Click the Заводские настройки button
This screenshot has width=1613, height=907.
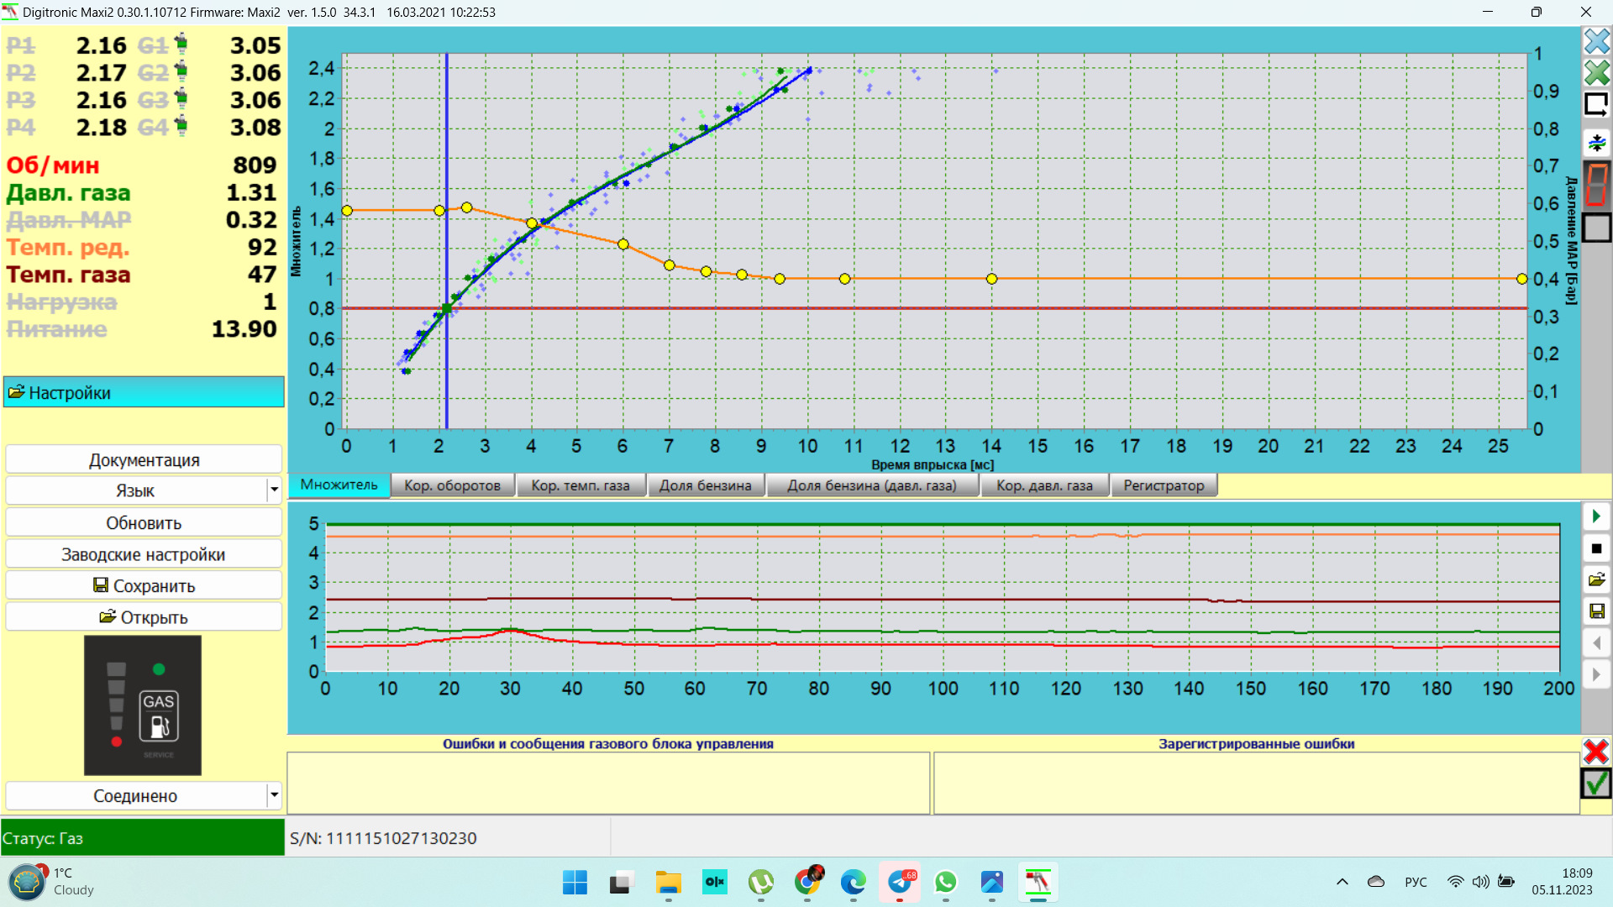(144, 554)
